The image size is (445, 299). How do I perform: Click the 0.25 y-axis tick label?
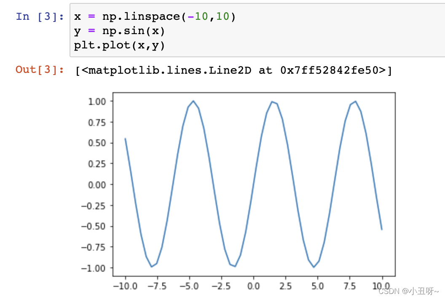[97, 164]
